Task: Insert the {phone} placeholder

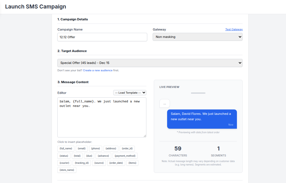Action: (x=96, y=148)
